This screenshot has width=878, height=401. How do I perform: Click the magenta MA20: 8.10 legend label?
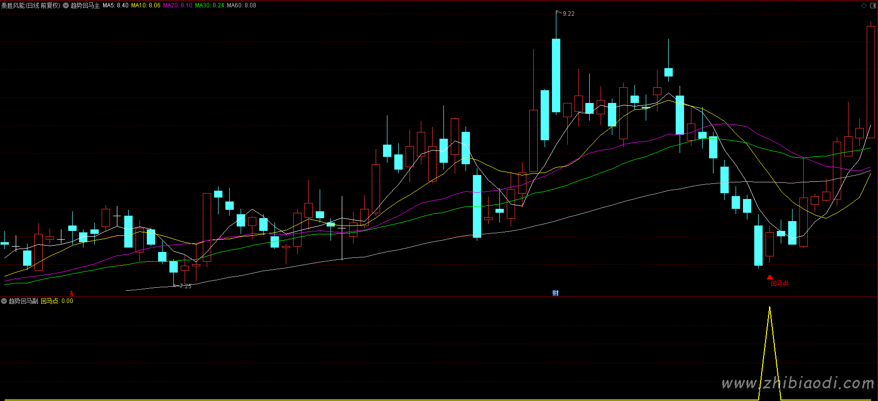coord(178,6)
